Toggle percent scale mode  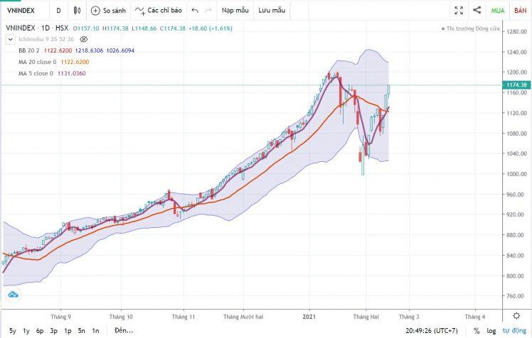[477, 331]
